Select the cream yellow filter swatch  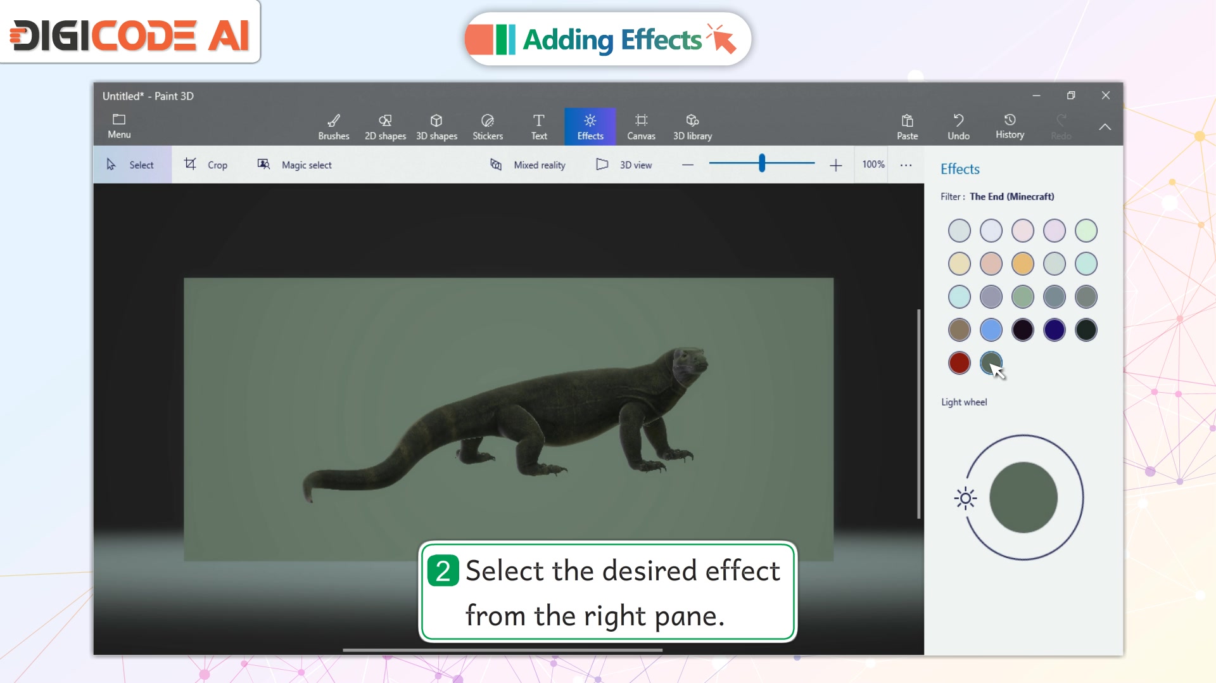click(x=959, y=264)
